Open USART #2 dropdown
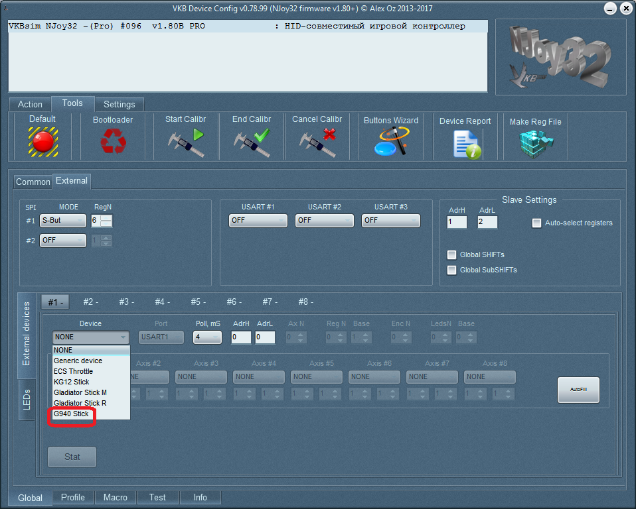 tap(325, 221)
